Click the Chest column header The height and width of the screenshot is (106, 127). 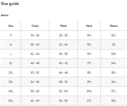35,26
